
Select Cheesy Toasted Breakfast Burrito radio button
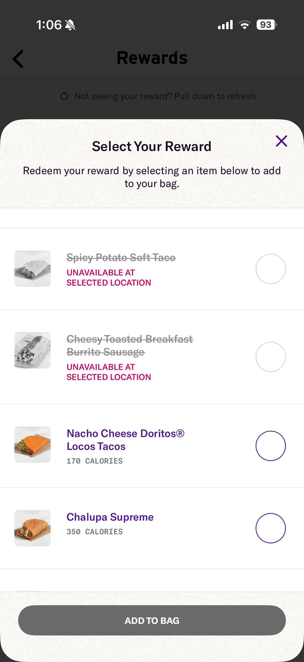click(x=271, y=357)
